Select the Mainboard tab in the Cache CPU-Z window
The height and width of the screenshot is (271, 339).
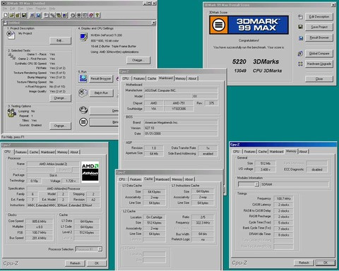(x=162, y=179)
